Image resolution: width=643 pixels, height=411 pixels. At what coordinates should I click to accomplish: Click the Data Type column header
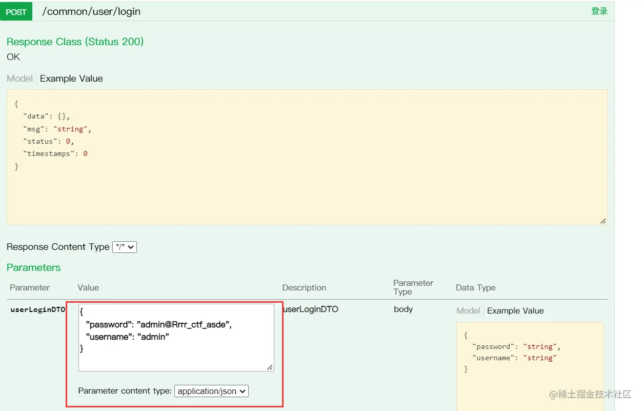(x=476, y=287)
